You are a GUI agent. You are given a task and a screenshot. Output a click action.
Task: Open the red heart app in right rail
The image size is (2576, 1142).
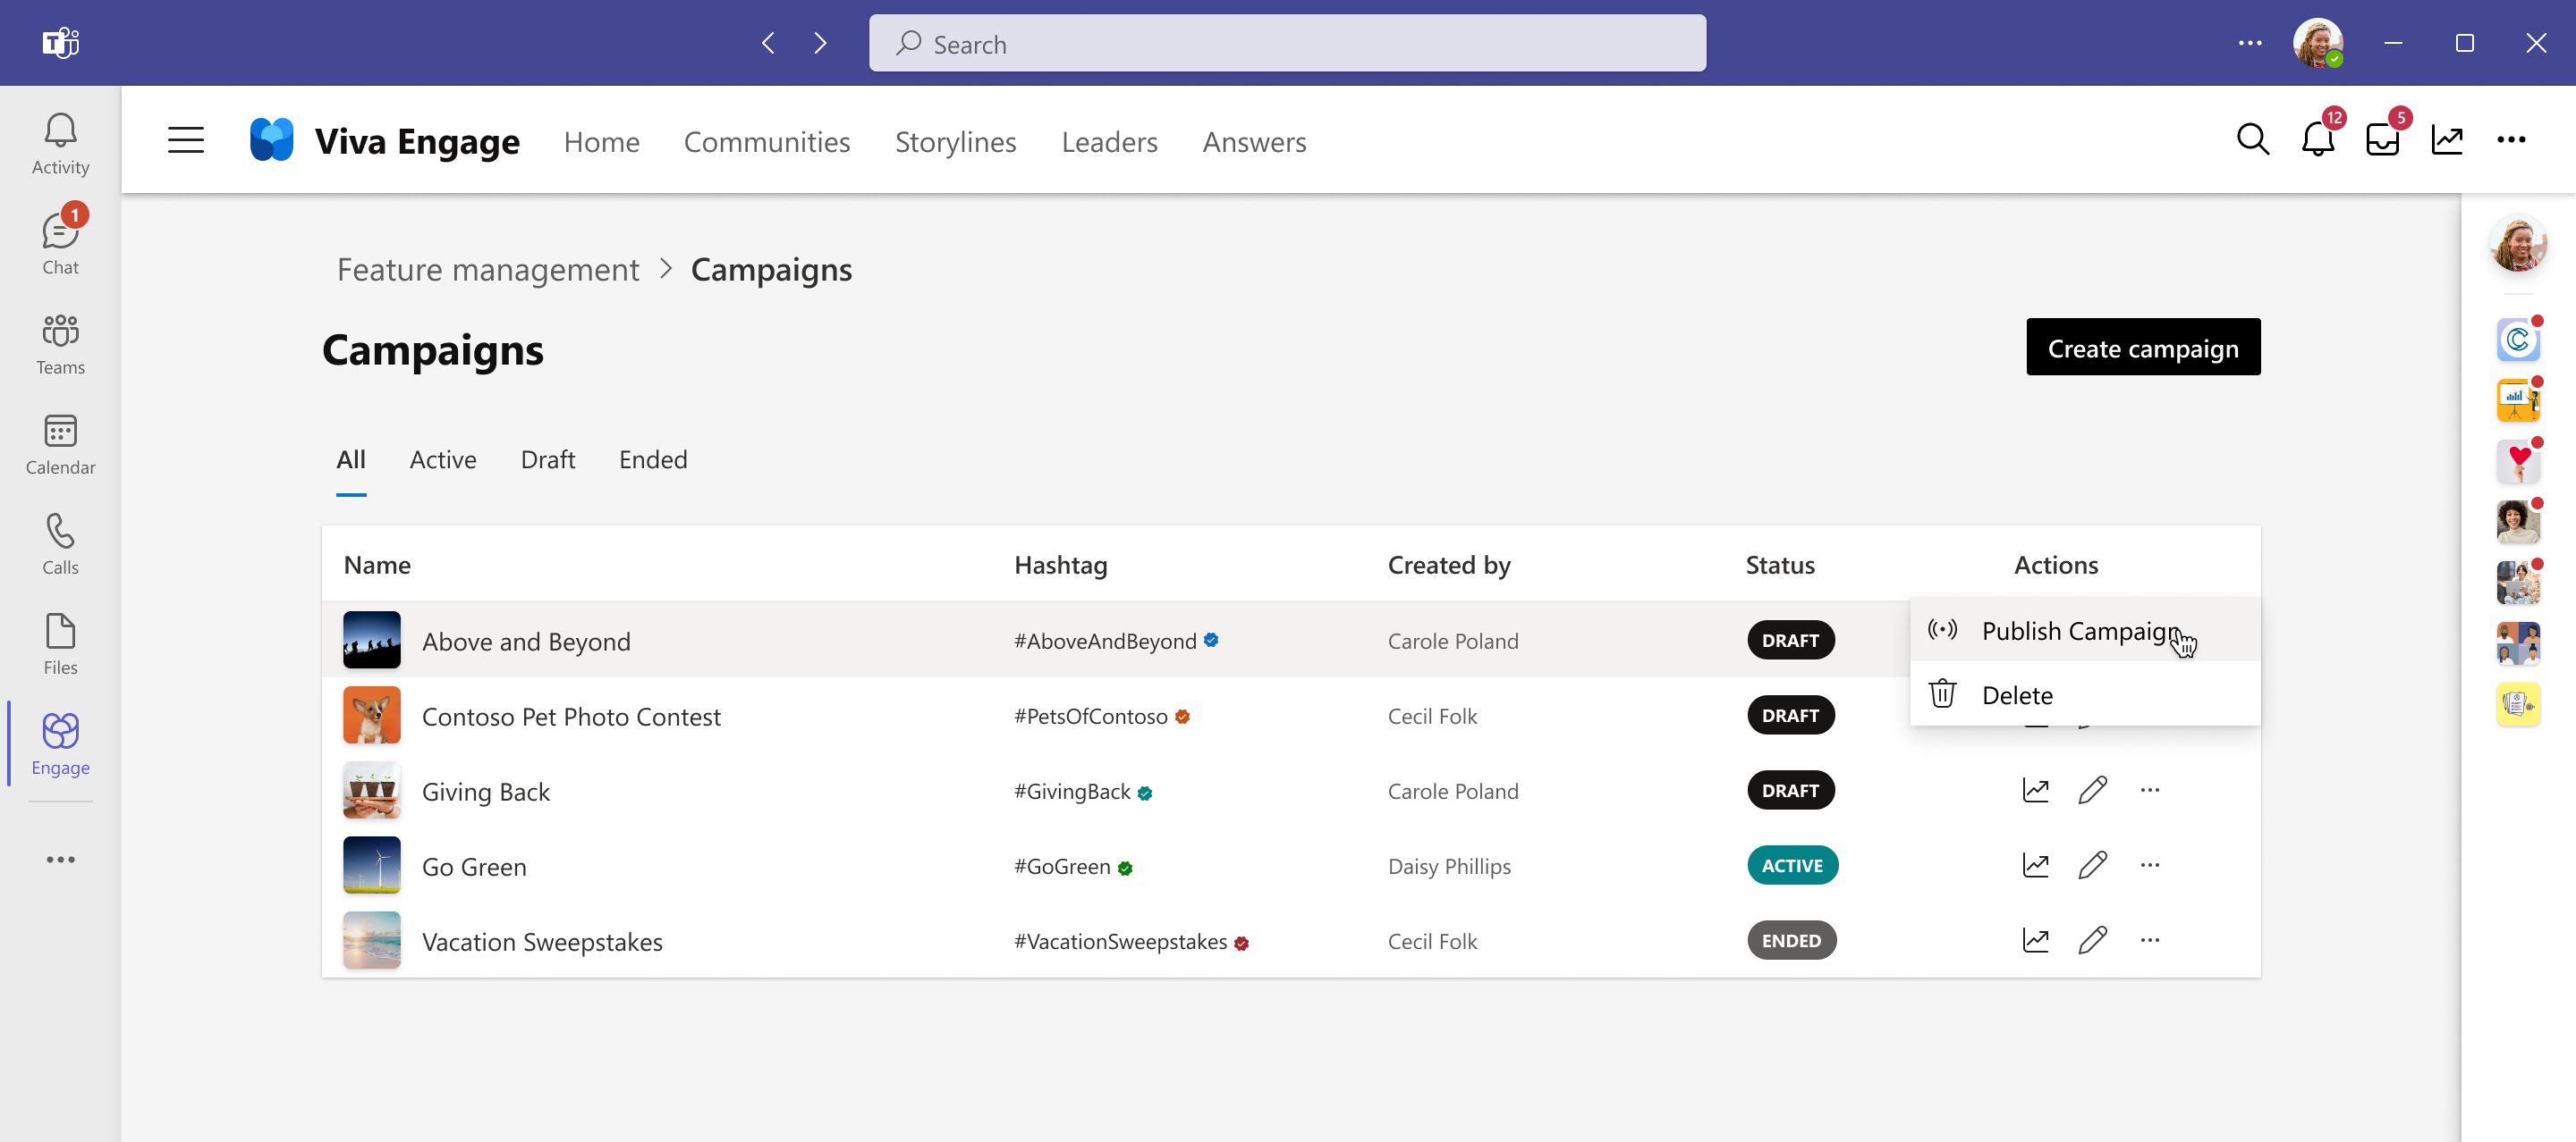(2518, 462)
